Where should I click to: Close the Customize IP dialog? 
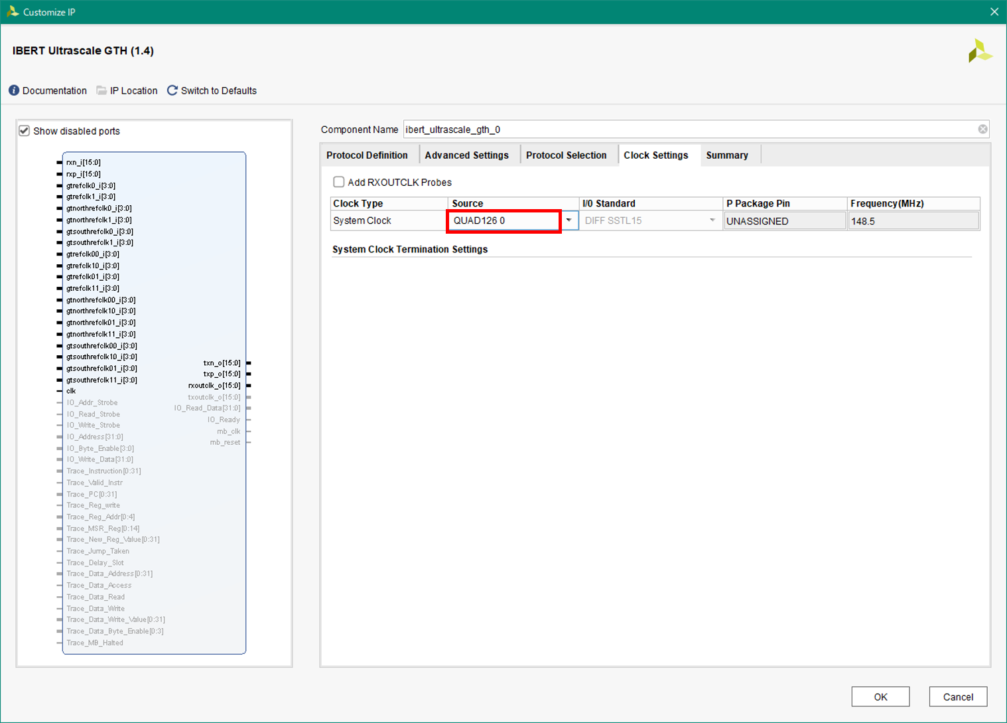pos(994,12)
